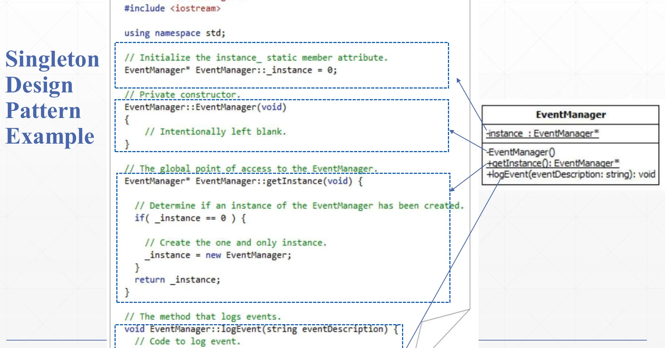Click 'EventManager::getInstance(void)' function signature

click(x=243, y=181)
